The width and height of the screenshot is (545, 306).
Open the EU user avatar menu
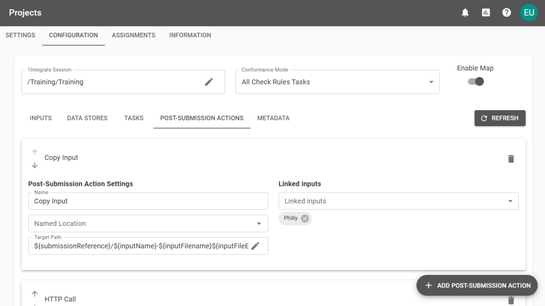click(529, 13)
